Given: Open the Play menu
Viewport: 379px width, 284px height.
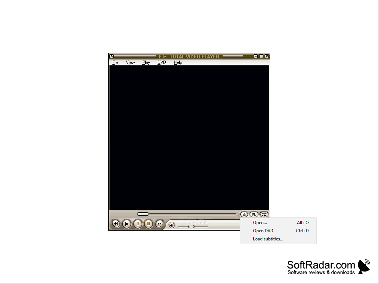Looking at the screenshot, I should pos(146,62).
